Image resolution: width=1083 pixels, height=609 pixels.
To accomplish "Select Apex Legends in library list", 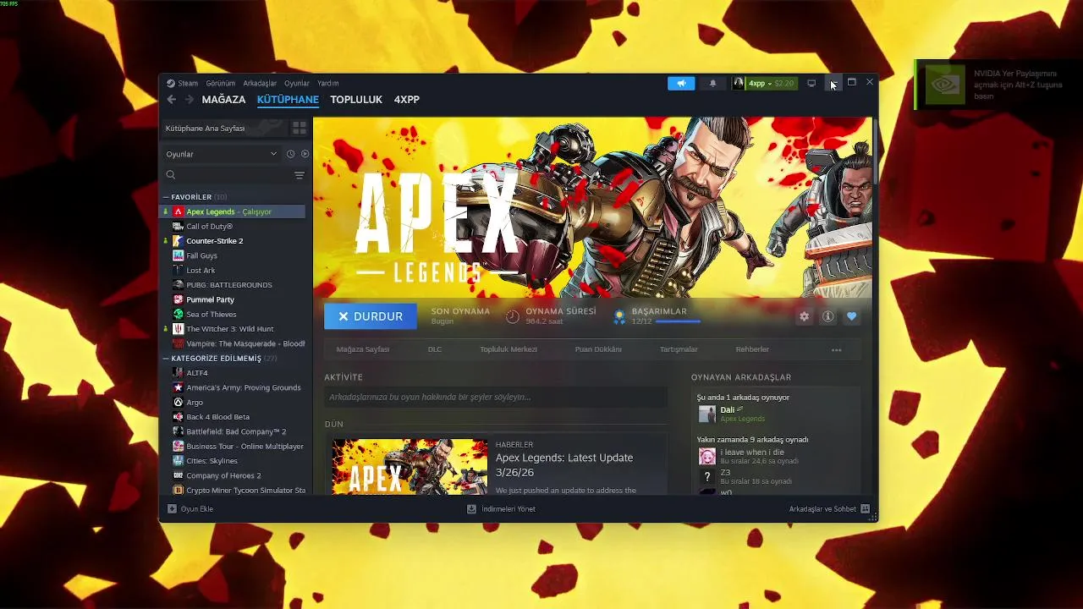I will point(234,211).
